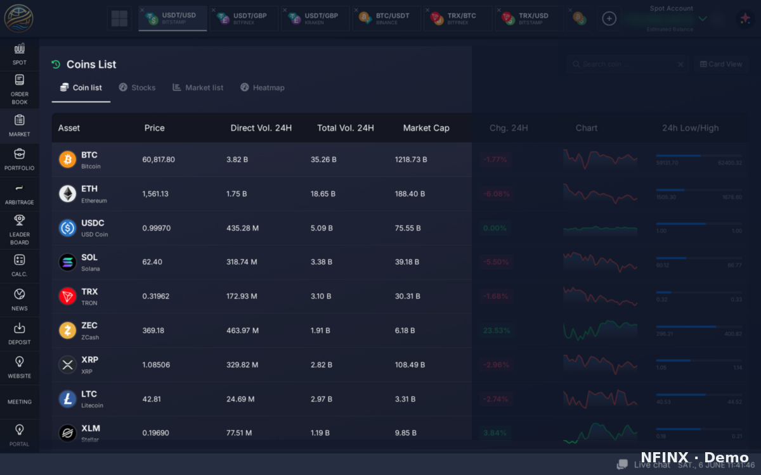Click the ZEC 24h Low/High range bar
The image size is (761, 475).
click(699, 327)
